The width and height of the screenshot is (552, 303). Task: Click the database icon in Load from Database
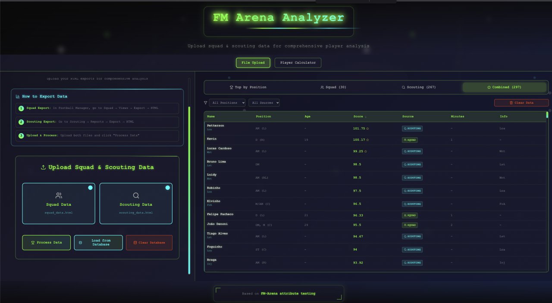tap(80, 242)
